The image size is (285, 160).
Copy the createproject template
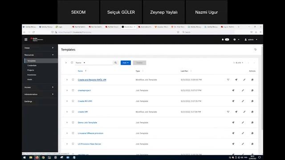[252, 90]
